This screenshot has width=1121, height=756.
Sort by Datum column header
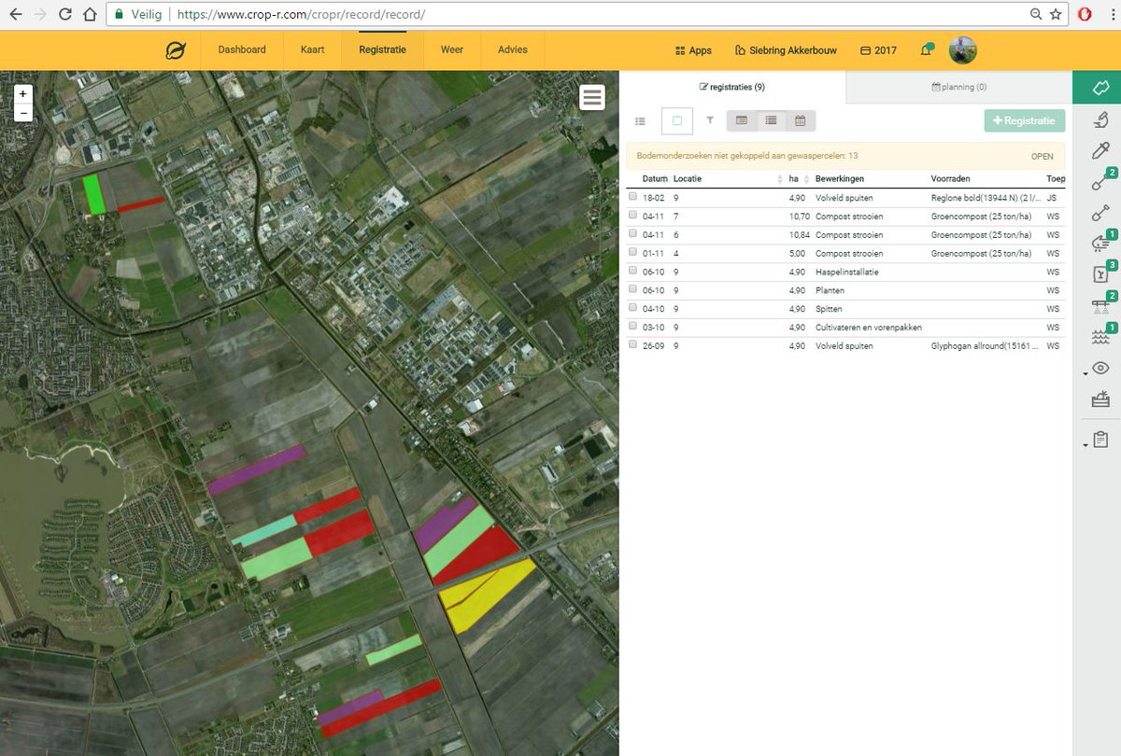655,178
